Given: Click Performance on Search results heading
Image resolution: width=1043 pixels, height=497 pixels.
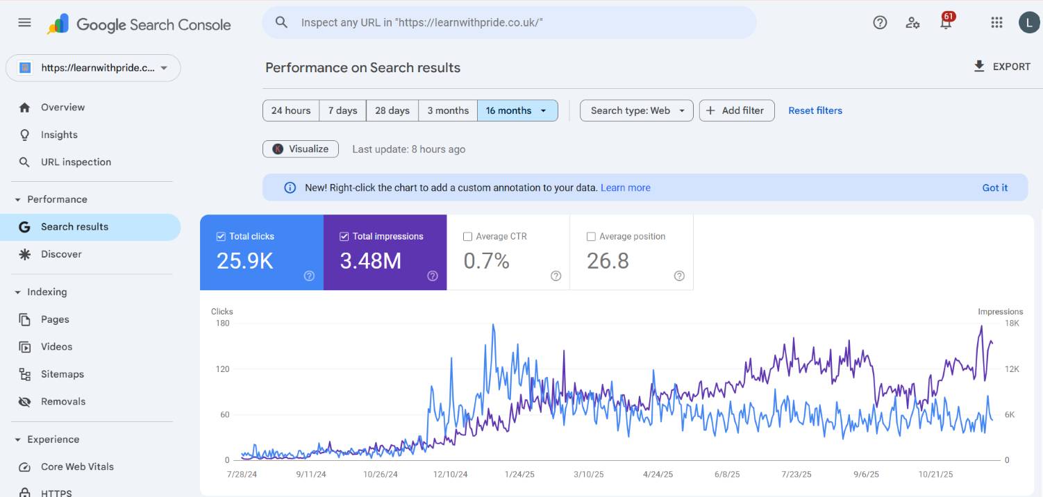Looking at the screenshot, I should point(363,68).
